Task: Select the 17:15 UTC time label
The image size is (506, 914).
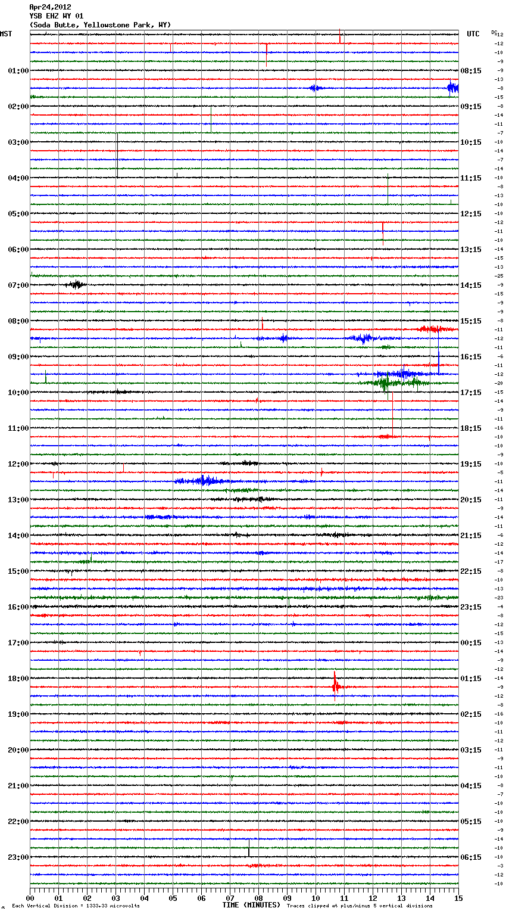Action: (x=471, y=393)
